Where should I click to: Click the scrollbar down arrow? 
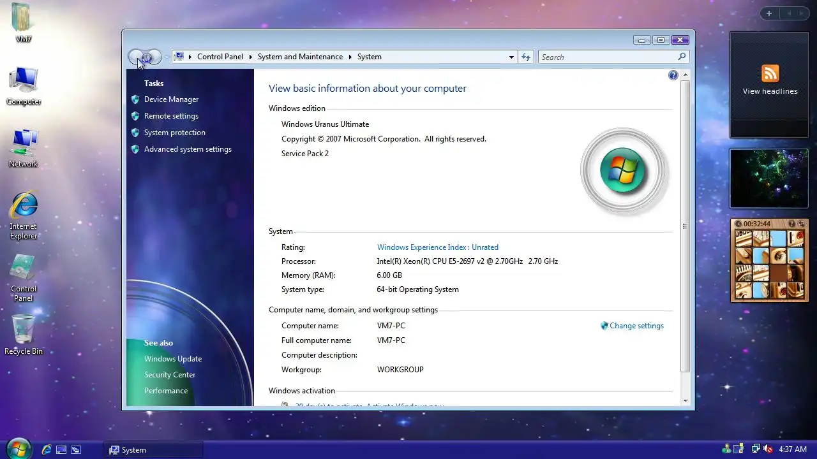coord(686,401)
